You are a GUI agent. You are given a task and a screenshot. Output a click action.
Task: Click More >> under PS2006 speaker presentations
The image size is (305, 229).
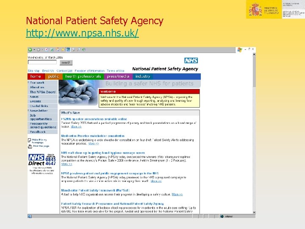click(x=76, y=126)
